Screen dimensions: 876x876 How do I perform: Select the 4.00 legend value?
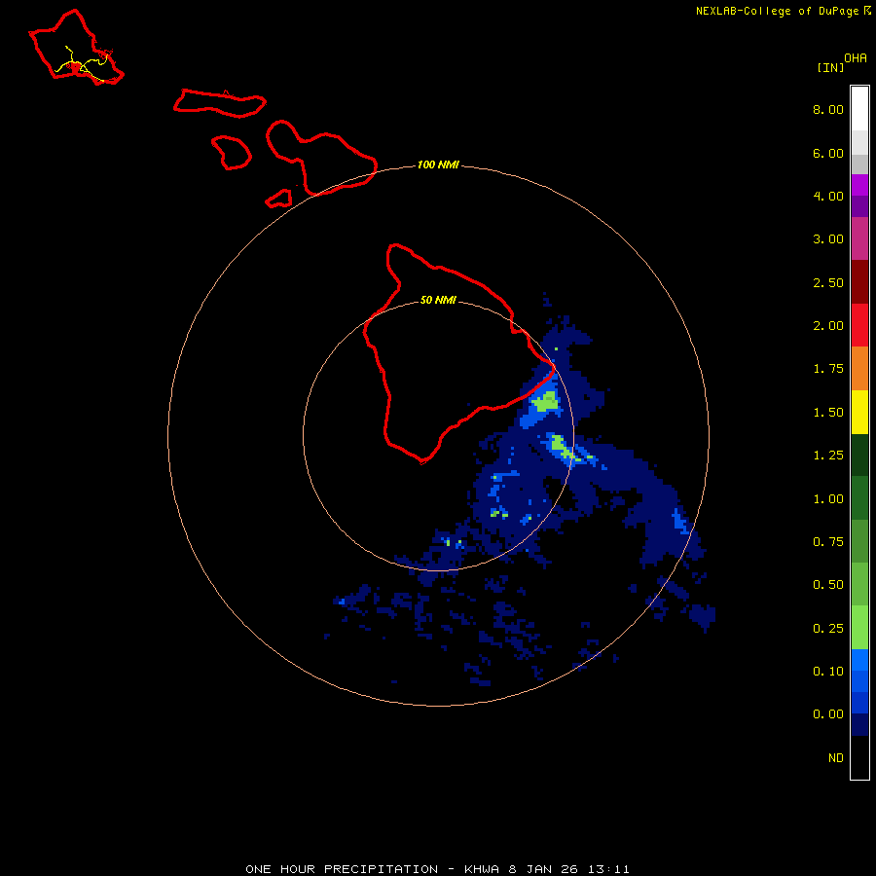828,196
